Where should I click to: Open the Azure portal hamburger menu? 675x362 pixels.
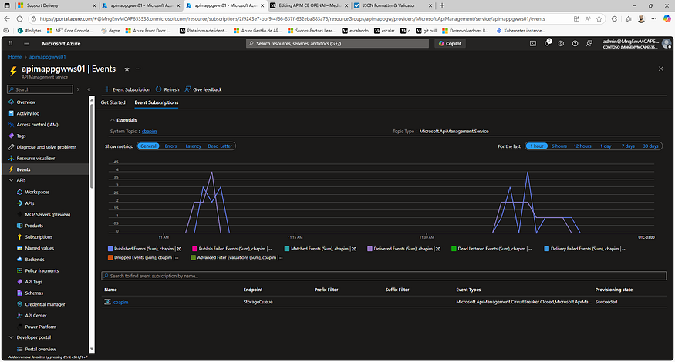click(x=27, y=43)
